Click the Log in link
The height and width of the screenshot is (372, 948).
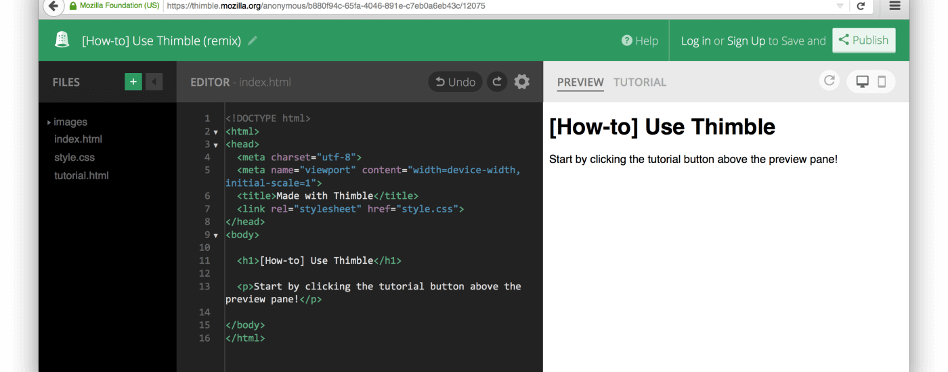coord(695,41)
